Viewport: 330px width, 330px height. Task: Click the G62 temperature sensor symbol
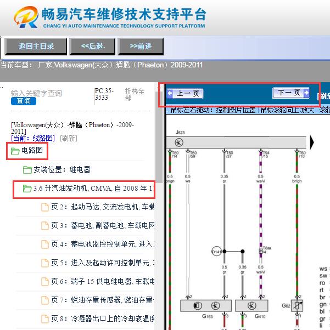[297, 305]
